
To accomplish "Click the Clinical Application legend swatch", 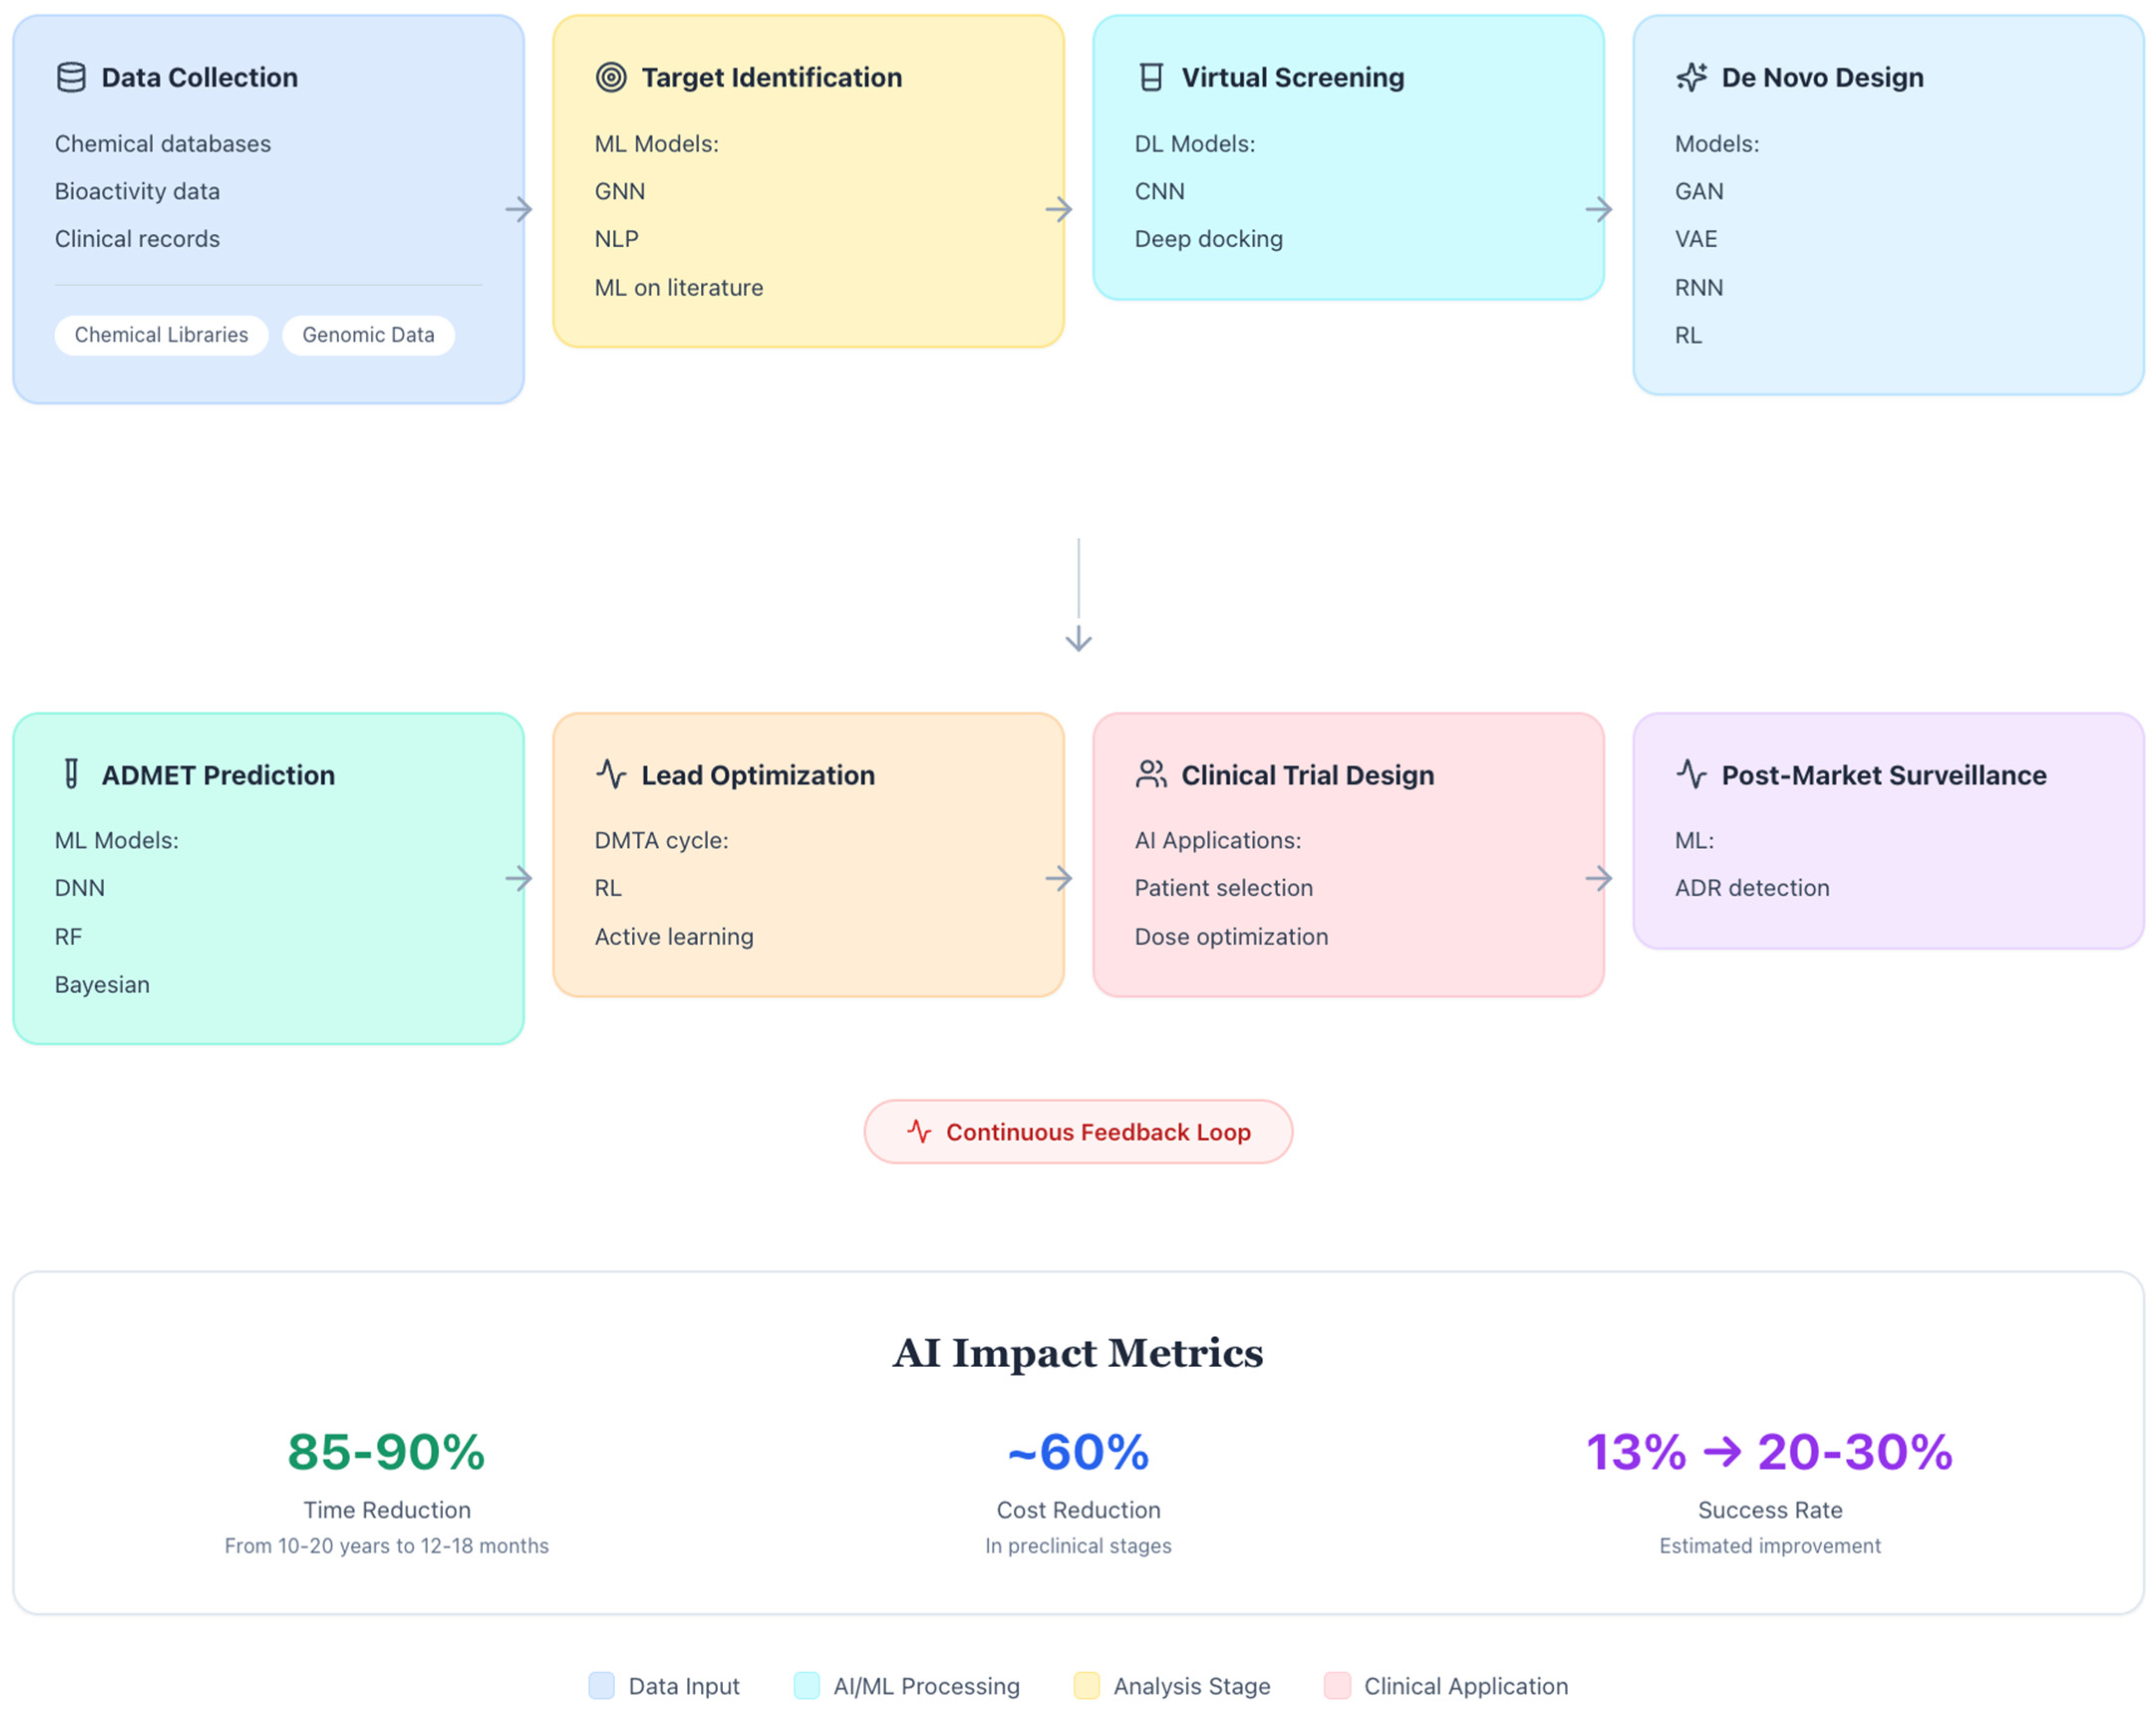I will 1337,1686.
